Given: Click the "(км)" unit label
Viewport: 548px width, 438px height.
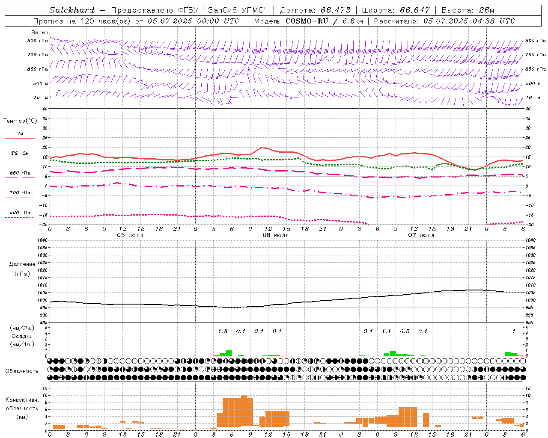Looking at the screenshot, I should click(x=22, y=417).
